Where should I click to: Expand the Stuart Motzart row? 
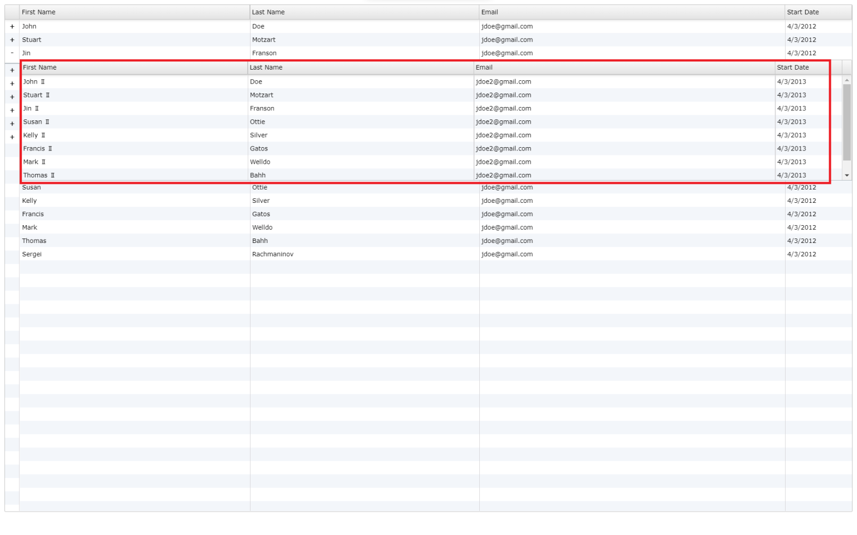pyautogui.click(x=12, y=40)
